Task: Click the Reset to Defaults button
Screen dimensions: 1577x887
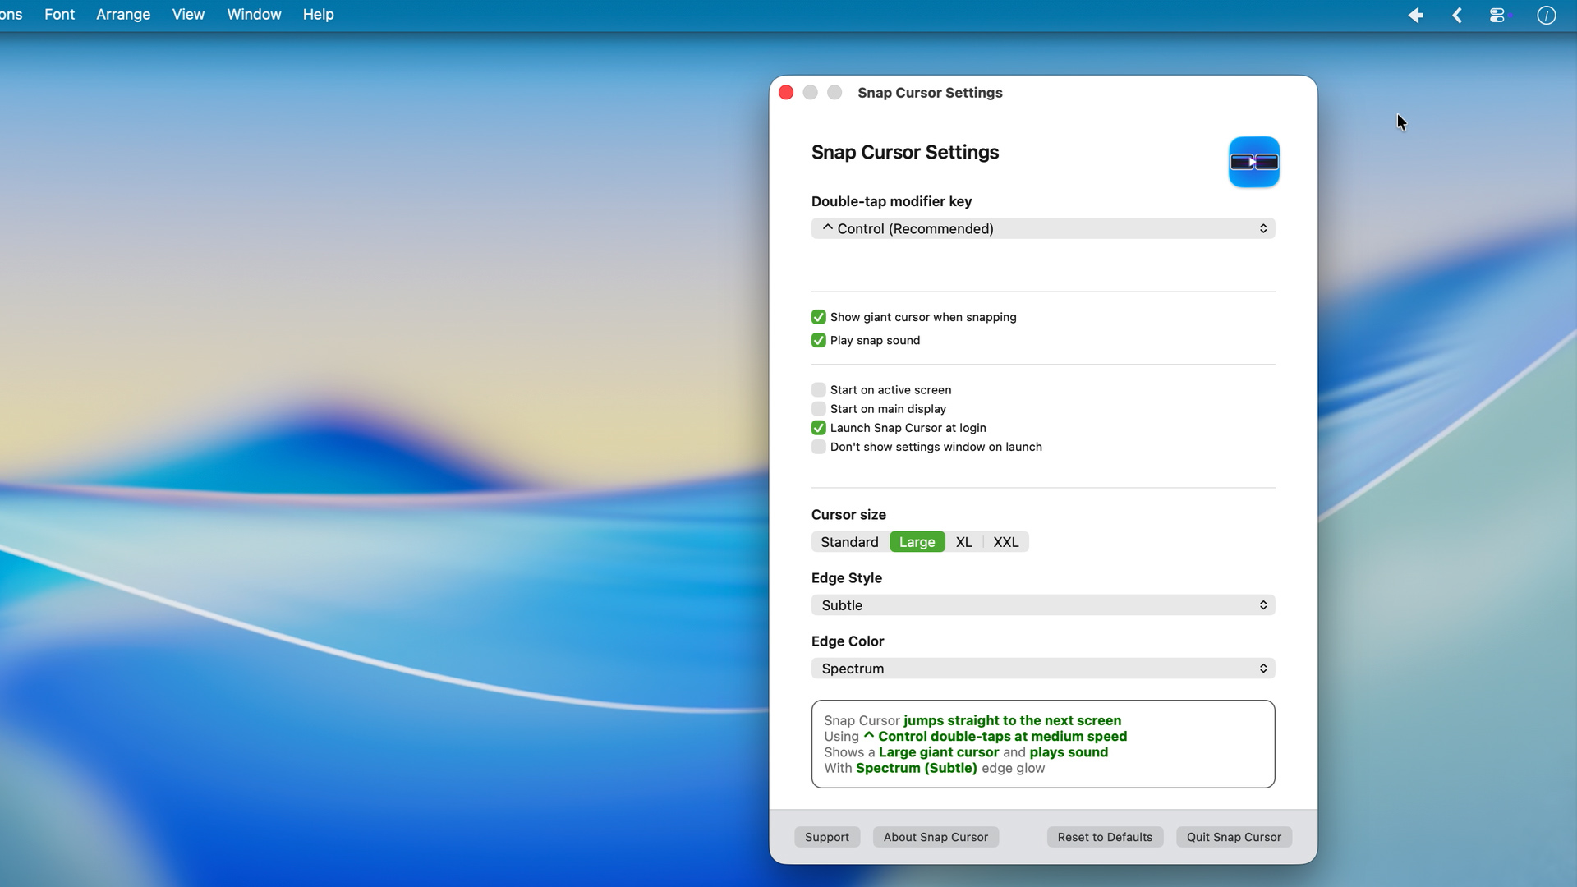Action: 1105,837
